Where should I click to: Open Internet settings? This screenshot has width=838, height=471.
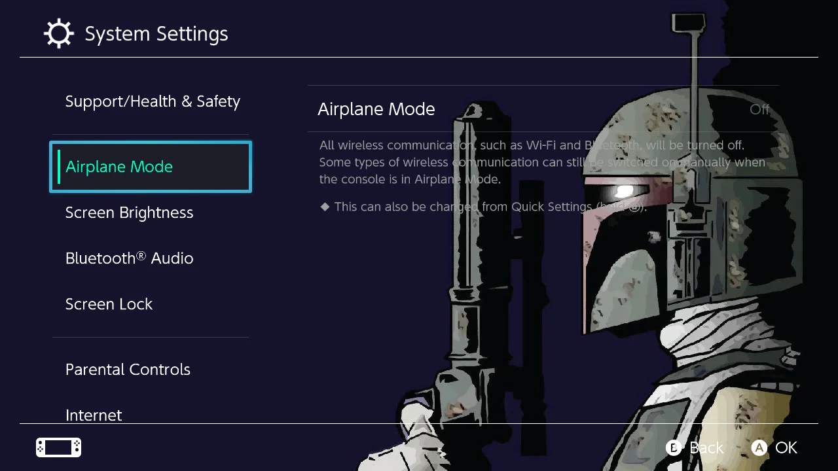coord(94,415)
